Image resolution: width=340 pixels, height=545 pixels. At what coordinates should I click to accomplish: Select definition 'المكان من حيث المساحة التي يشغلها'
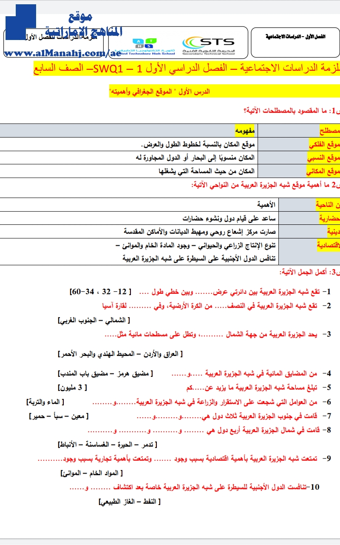point(207,171)
